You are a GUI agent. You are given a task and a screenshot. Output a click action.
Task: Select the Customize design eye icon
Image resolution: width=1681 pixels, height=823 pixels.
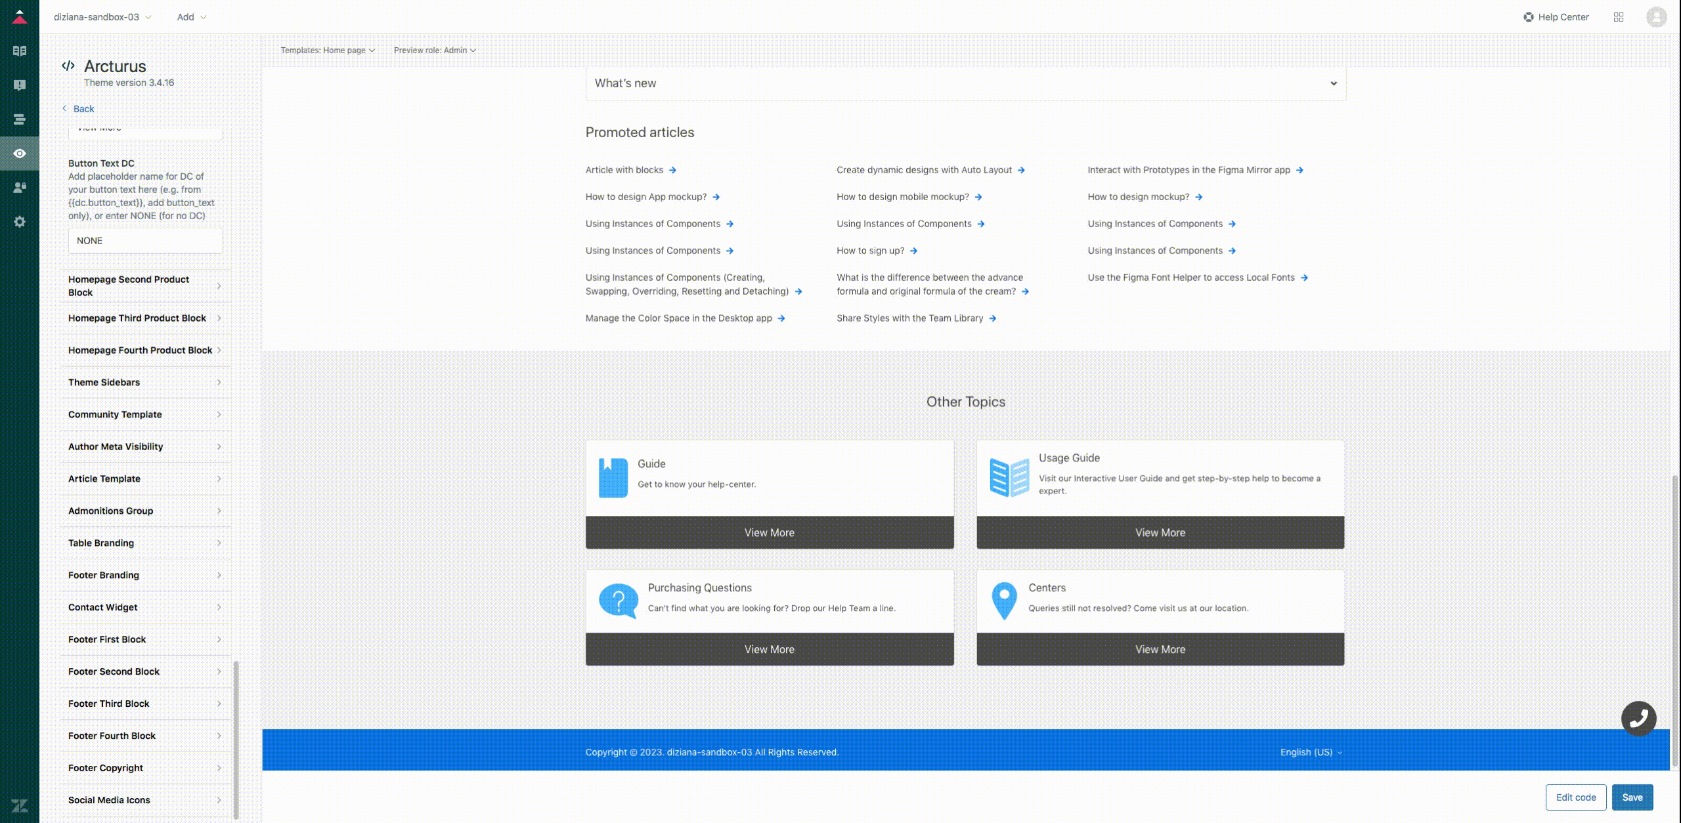pyautogui.click(x=20, y=154)
